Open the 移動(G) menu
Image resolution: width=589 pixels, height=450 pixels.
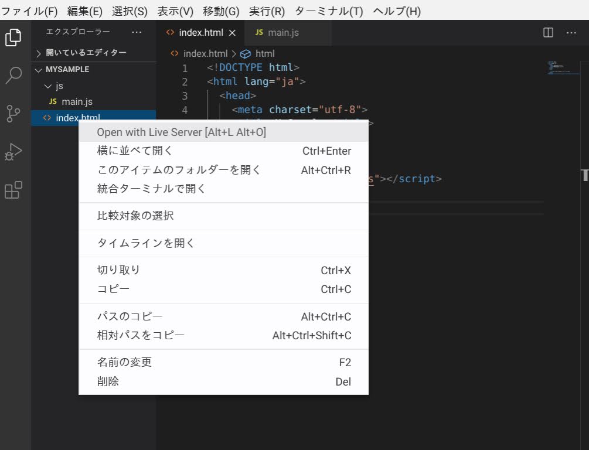coord(222,11)
